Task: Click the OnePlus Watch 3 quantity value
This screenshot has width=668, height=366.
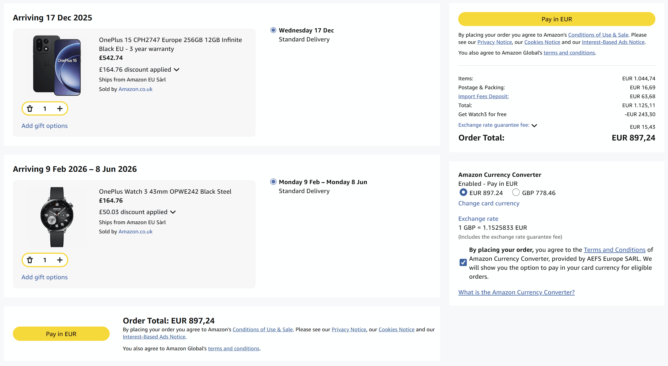Action: click(45, 260)
